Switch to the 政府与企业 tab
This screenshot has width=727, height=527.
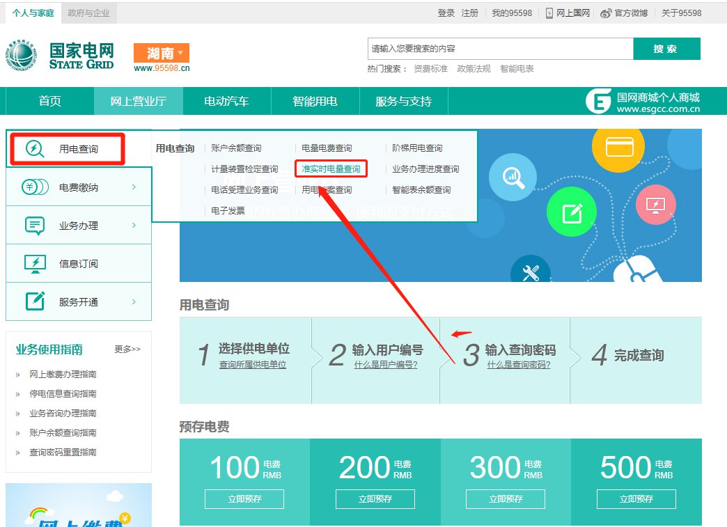click(89, 13)
